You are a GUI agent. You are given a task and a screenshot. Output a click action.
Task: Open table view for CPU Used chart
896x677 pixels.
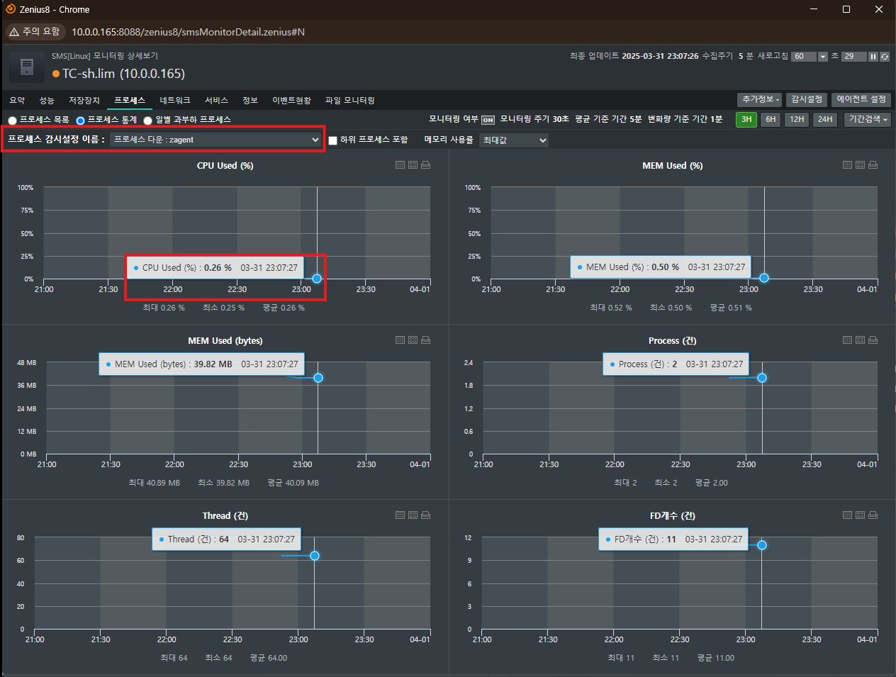pos(400,165)
